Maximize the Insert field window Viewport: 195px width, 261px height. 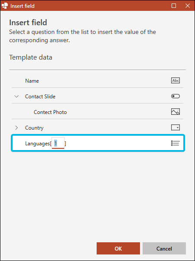[174, 6]
